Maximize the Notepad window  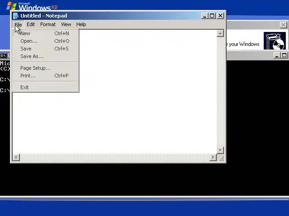click(x=212, y=16)
